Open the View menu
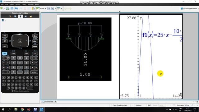199x112 pixels. [12, 4]
